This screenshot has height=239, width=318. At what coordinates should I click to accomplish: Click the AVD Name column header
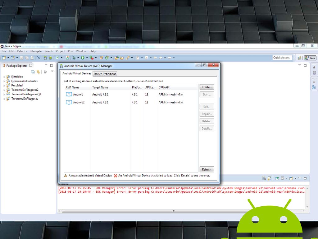pyautogui.click(x=77, y=87)
